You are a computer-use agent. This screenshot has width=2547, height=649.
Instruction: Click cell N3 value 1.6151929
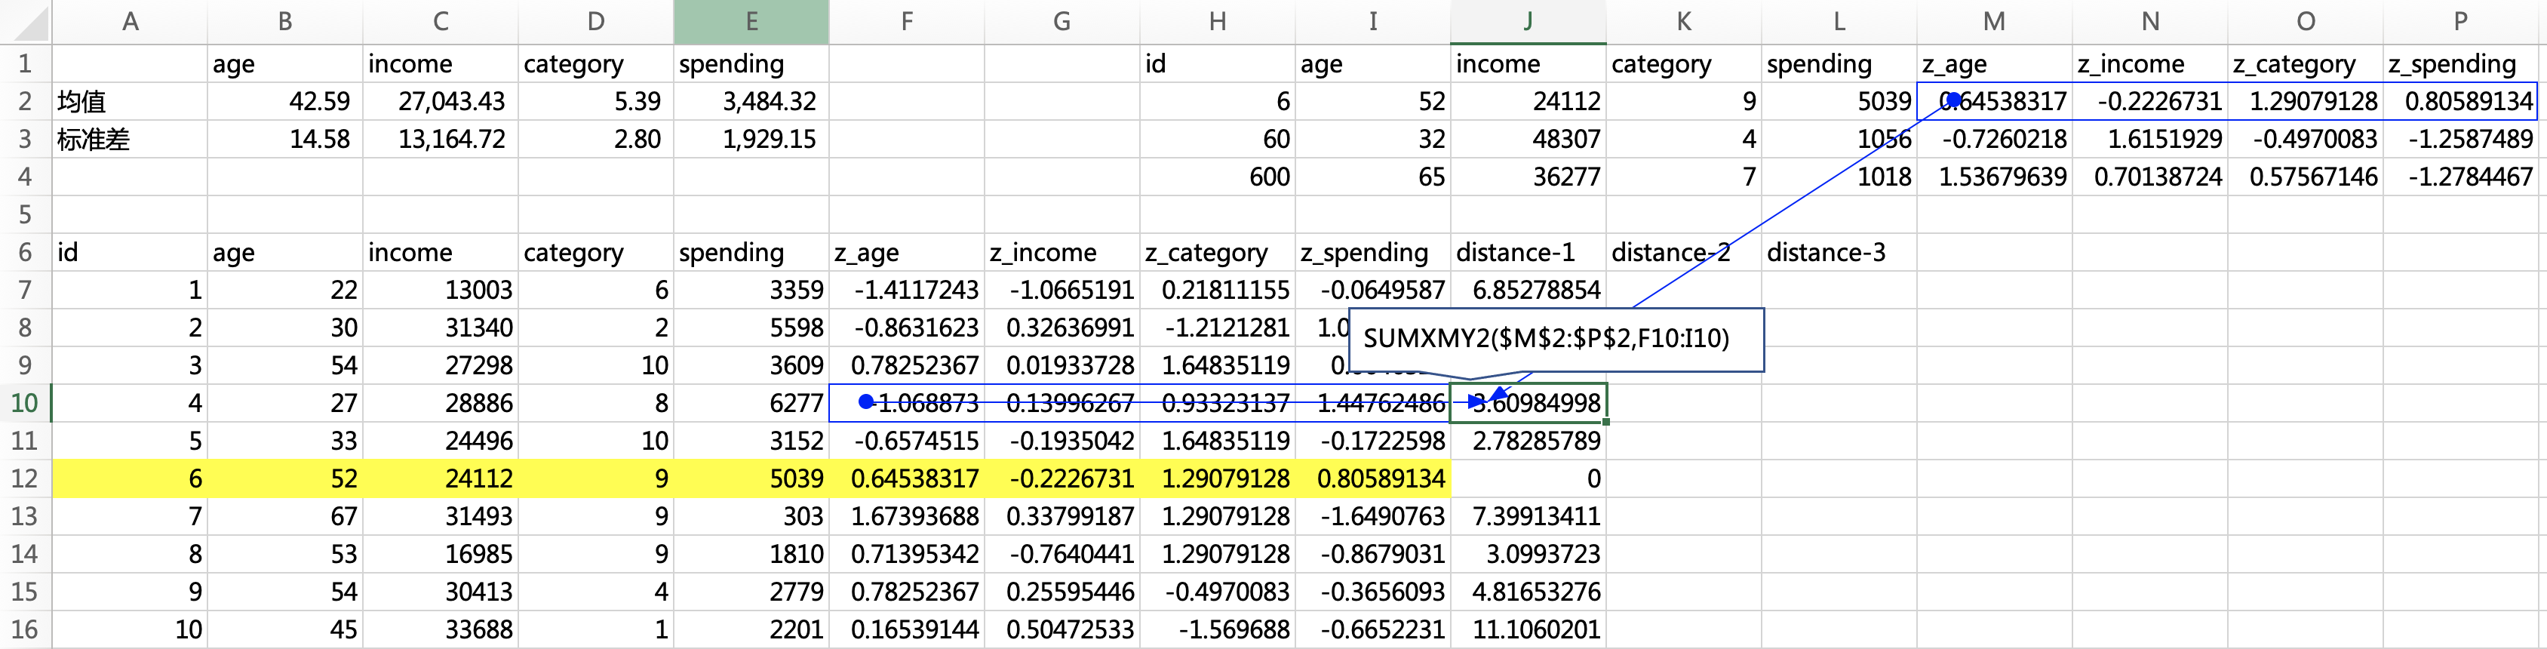pos(2149,139)
